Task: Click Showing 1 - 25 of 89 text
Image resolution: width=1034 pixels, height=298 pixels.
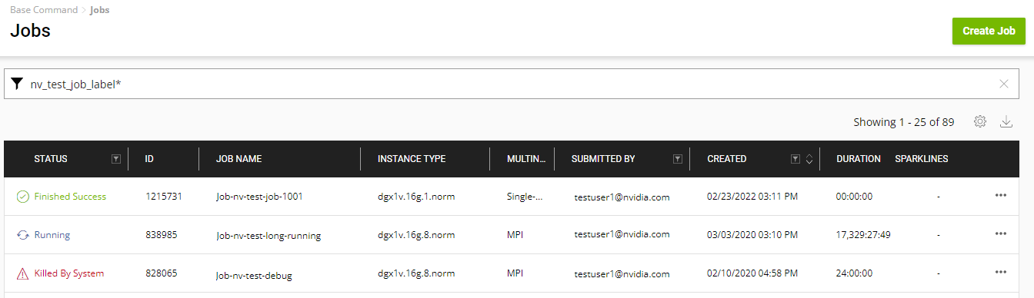Action: point(904,122)
